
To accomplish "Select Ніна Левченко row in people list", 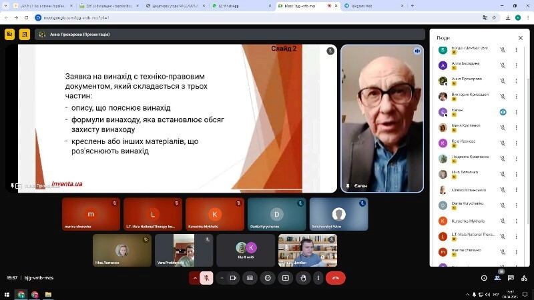I will pos(479,174).
